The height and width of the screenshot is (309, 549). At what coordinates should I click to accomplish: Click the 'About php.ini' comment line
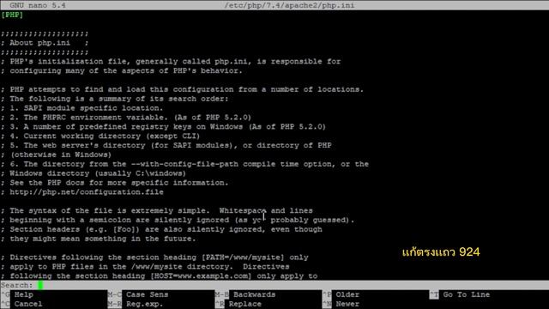coord(45,43)
